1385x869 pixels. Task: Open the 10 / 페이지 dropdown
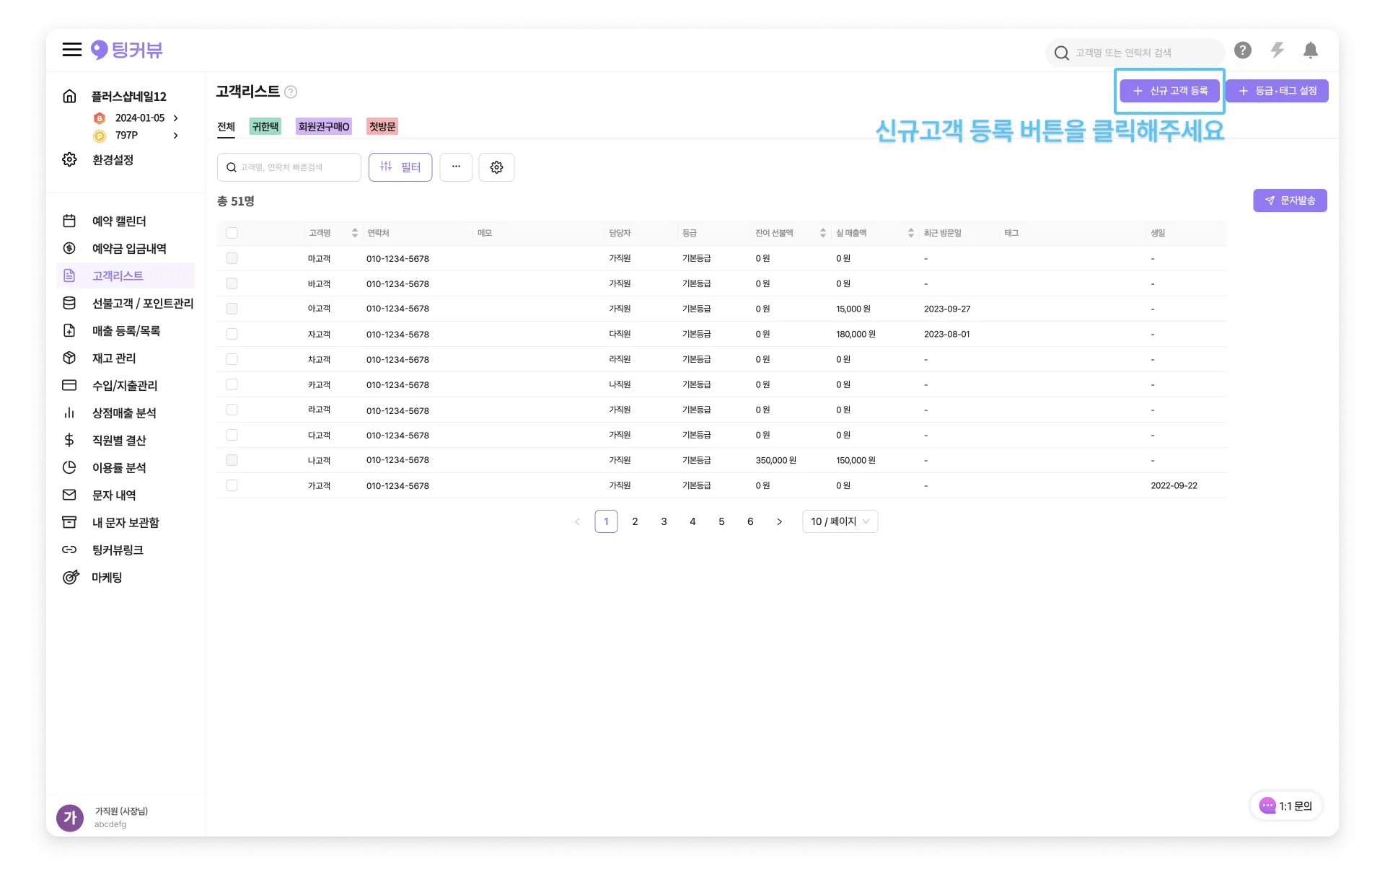(840, 521)
